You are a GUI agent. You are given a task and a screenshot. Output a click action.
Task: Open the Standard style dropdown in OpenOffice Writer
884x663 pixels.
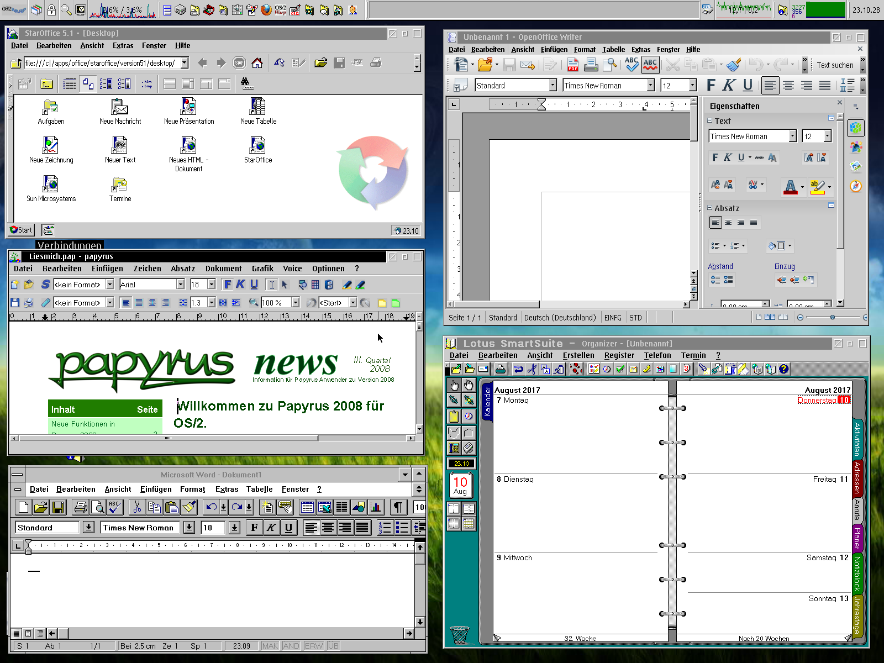pyautogui.click(x=552, y=85)
